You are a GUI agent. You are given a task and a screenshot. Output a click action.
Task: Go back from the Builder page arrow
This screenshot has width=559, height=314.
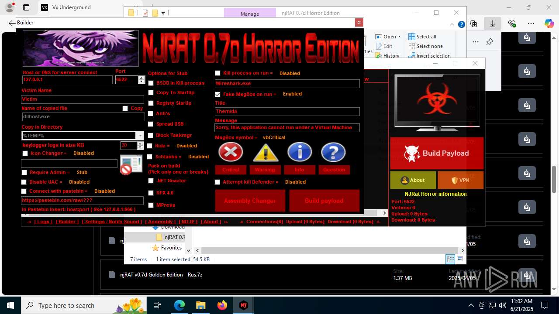tap(12, 23)
